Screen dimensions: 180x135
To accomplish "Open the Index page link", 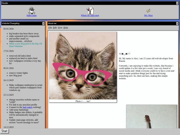I will (x=32, y=15).
